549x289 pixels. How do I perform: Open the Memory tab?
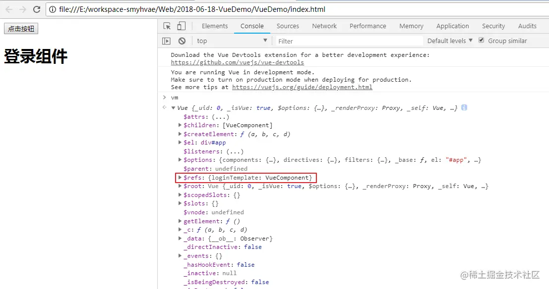[412, 26]
